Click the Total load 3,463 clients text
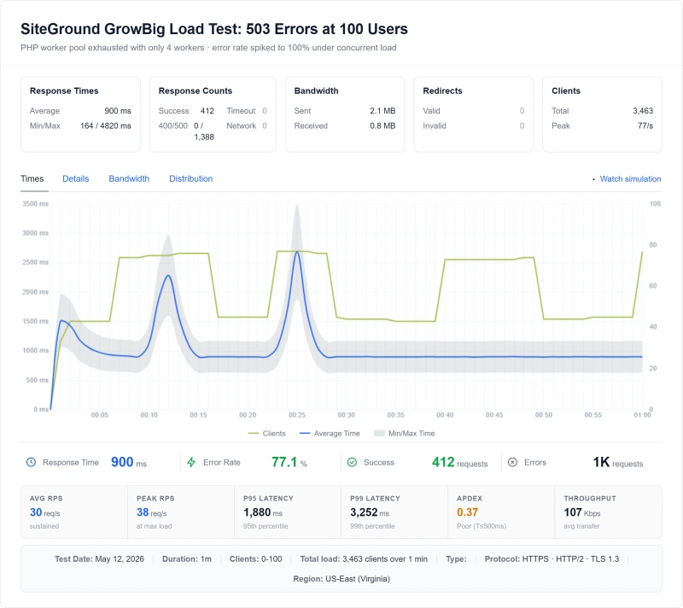This screenshot has width=683, height=608. point(364,558)
